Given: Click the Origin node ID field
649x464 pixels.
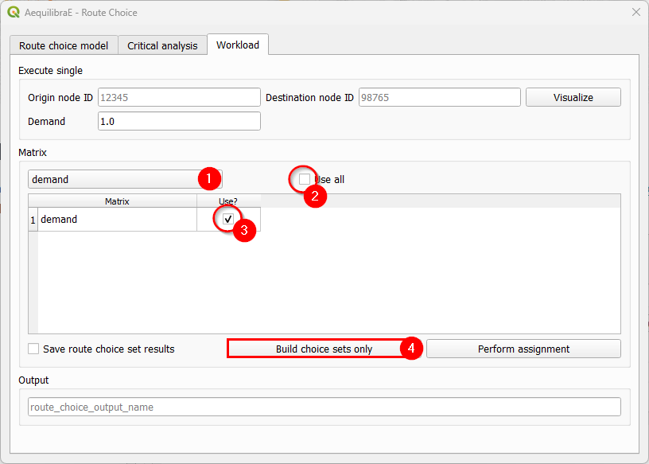Looking at the screenshot, I should point(179,97).
